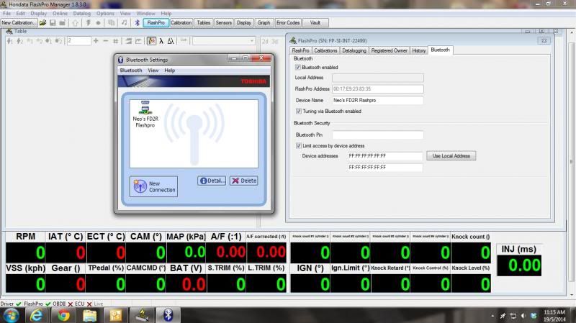This screenshot has width=576, height=323.
Task: Click the Bluetooth Pin input field
Action: (377, 135)
